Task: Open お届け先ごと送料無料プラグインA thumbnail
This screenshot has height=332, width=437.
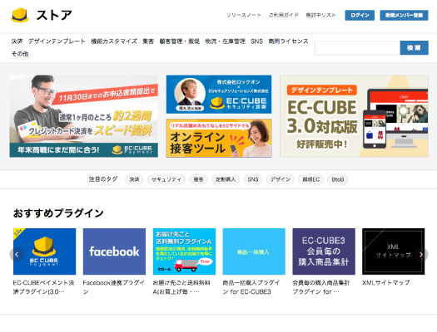Action: [184, 251]
